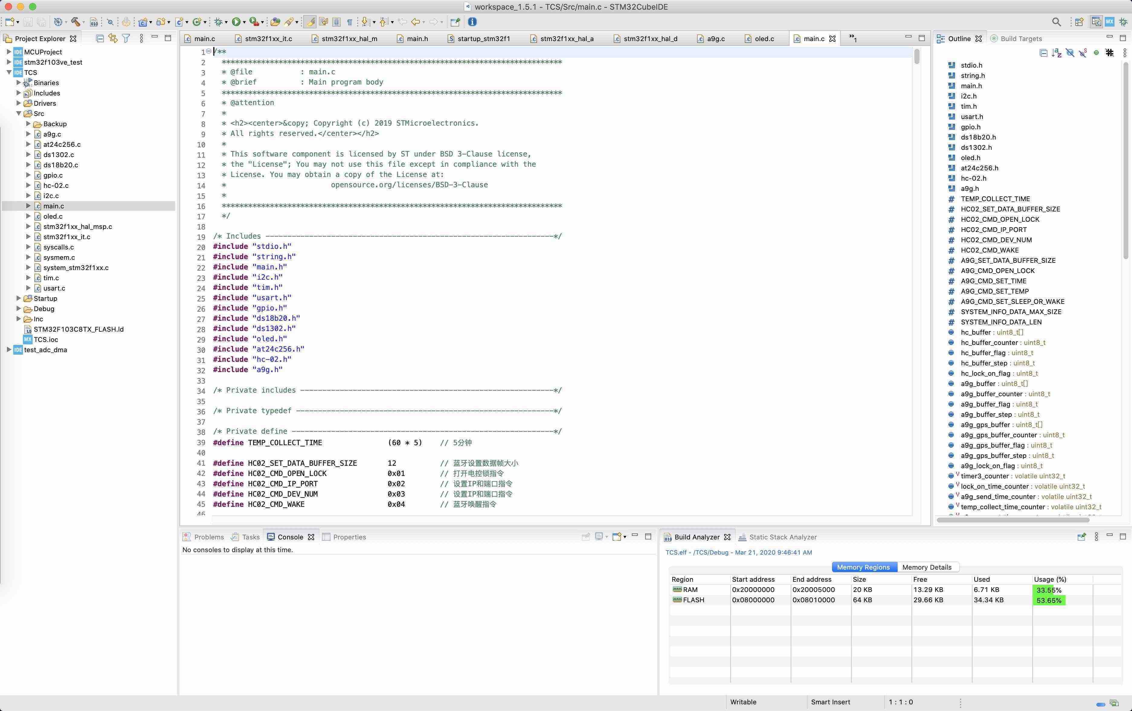Image resolution: width=1132 pixels, height=711 pixels.
Task: Open the Debug button dropdown arrow
Action: point(226,23)
